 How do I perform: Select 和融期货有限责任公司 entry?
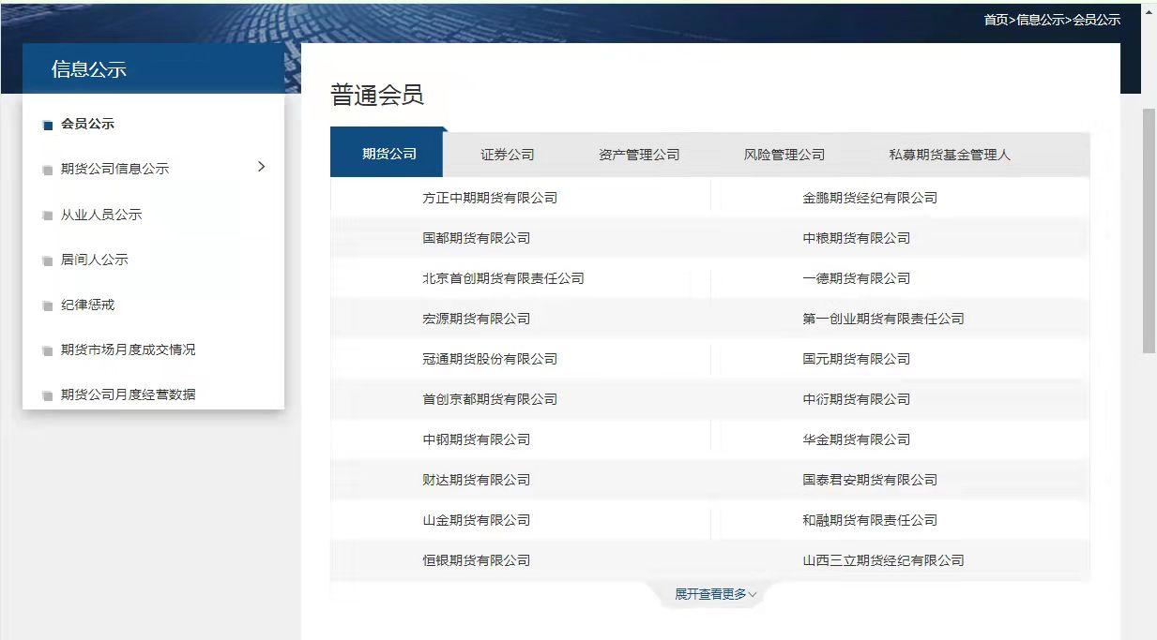(870, 520)
